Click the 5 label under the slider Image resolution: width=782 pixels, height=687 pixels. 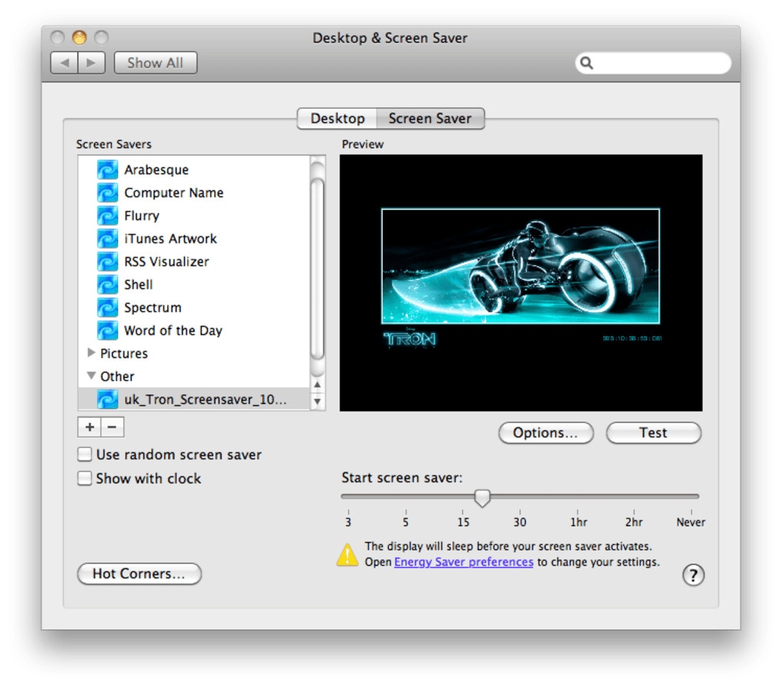(406, 522)
